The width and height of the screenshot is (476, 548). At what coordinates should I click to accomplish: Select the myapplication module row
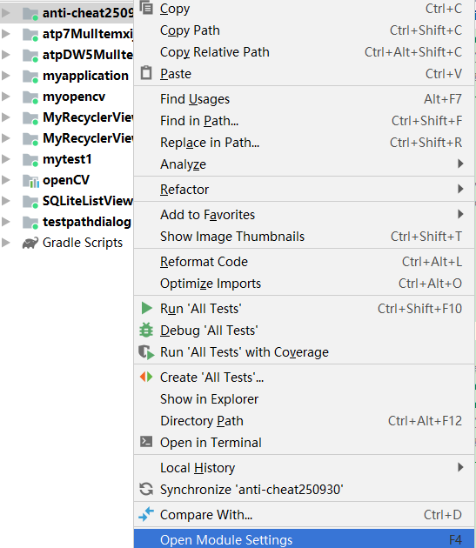click(x=67, y=76)
